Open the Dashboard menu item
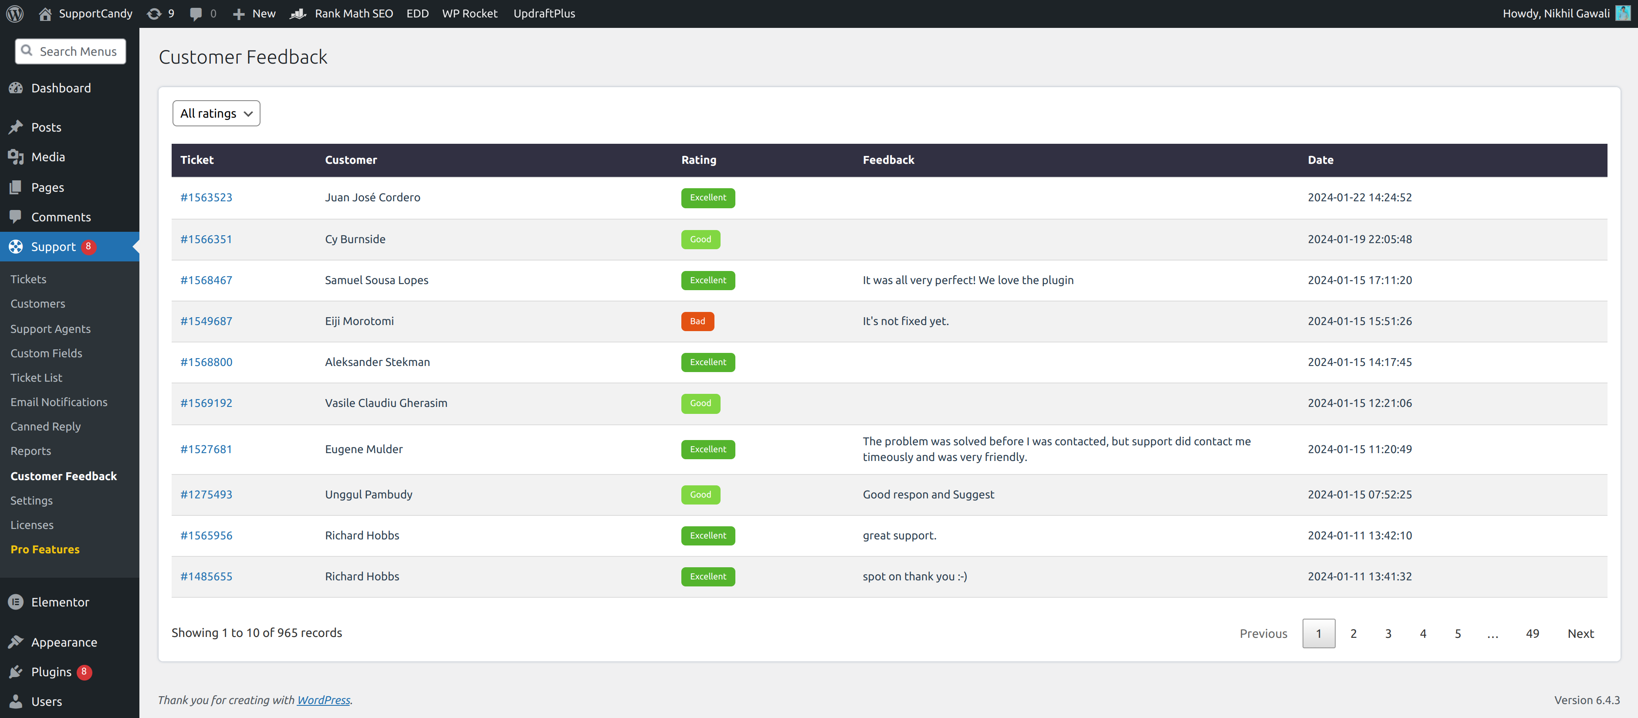This screenshot has width=1638, height=718. tap(60, 88)
